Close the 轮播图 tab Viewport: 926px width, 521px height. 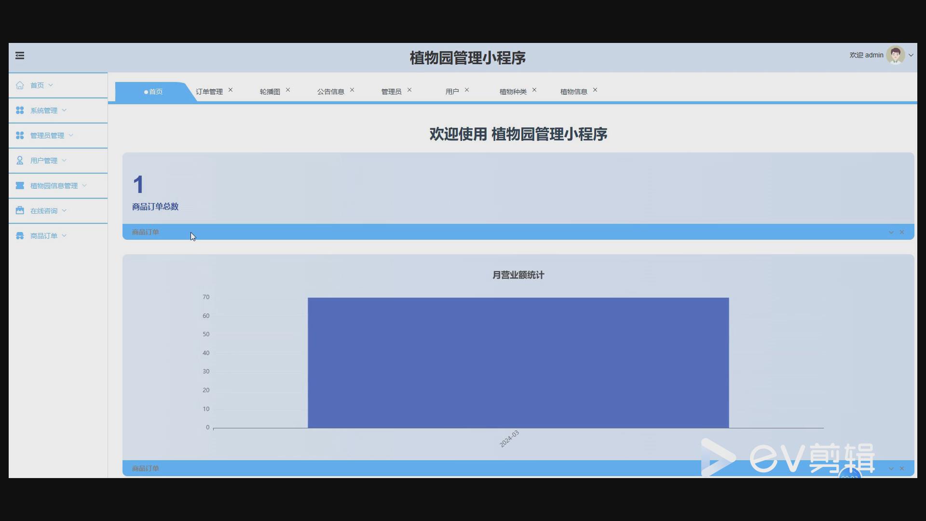[x=288, y=90]
